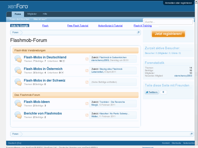Open thread Staying alive Flashmob

(111, 69)
